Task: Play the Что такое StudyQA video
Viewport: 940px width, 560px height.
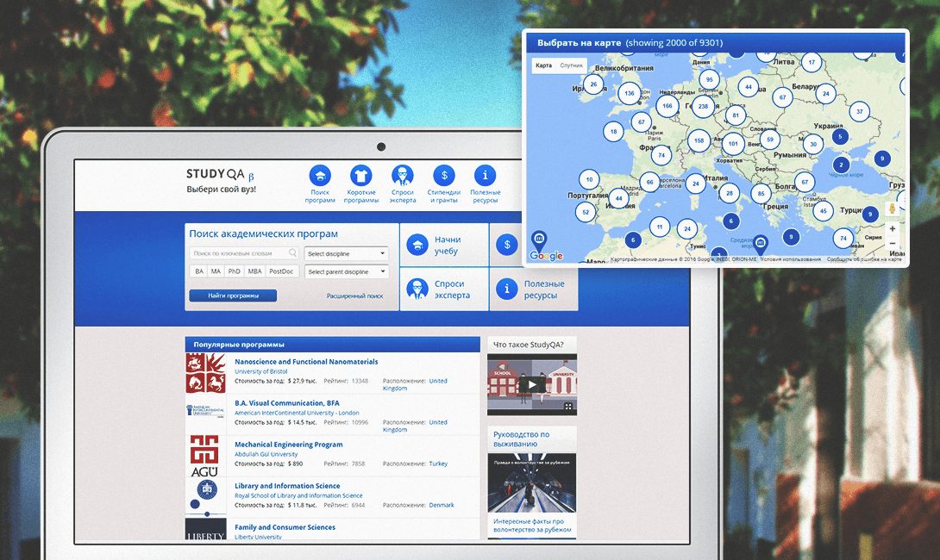Action: (x=532, y=384)
